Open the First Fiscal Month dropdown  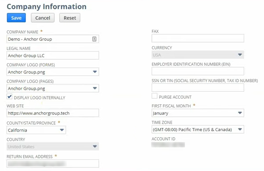(x=198, y=113)
